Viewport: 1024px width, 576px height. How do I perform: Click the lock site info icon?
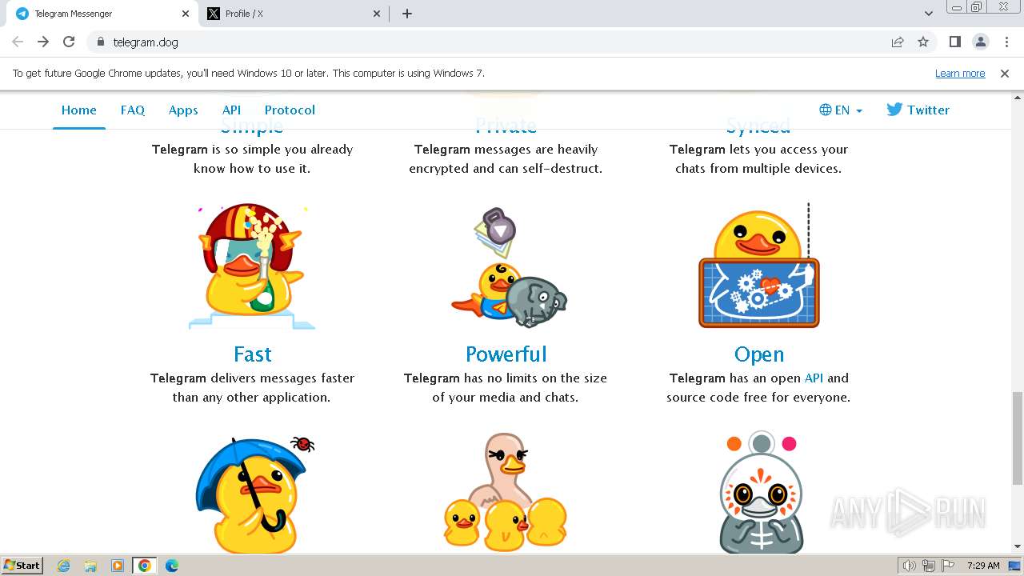pos(100,42)
